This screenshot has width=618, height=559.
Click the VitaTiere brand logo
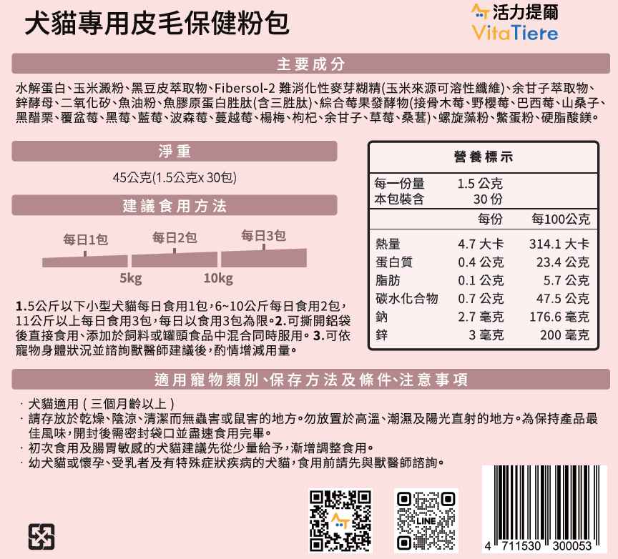pyautogui.click(x=515, y=22)
